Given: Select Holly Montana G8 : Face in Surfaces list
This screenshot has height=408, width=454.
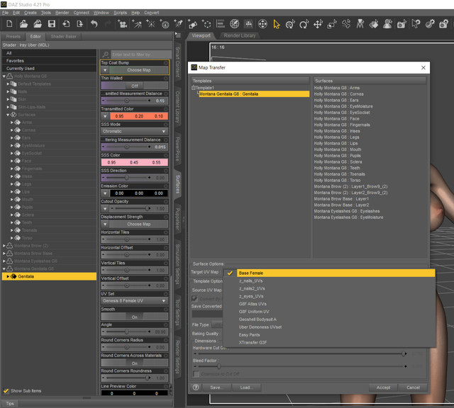Looking at the screenshot, I should pos(336,118).
